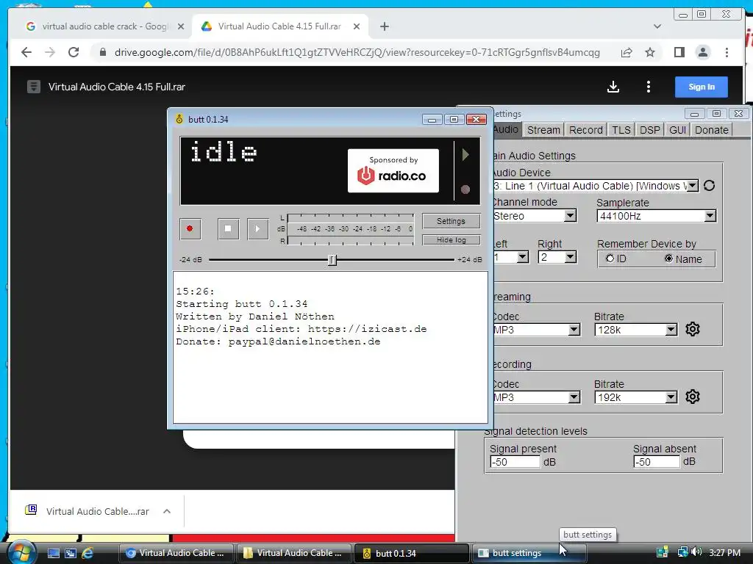
Task: Click the volume icon in system tray
Action: pyautogui.click(x=697, y=552)
